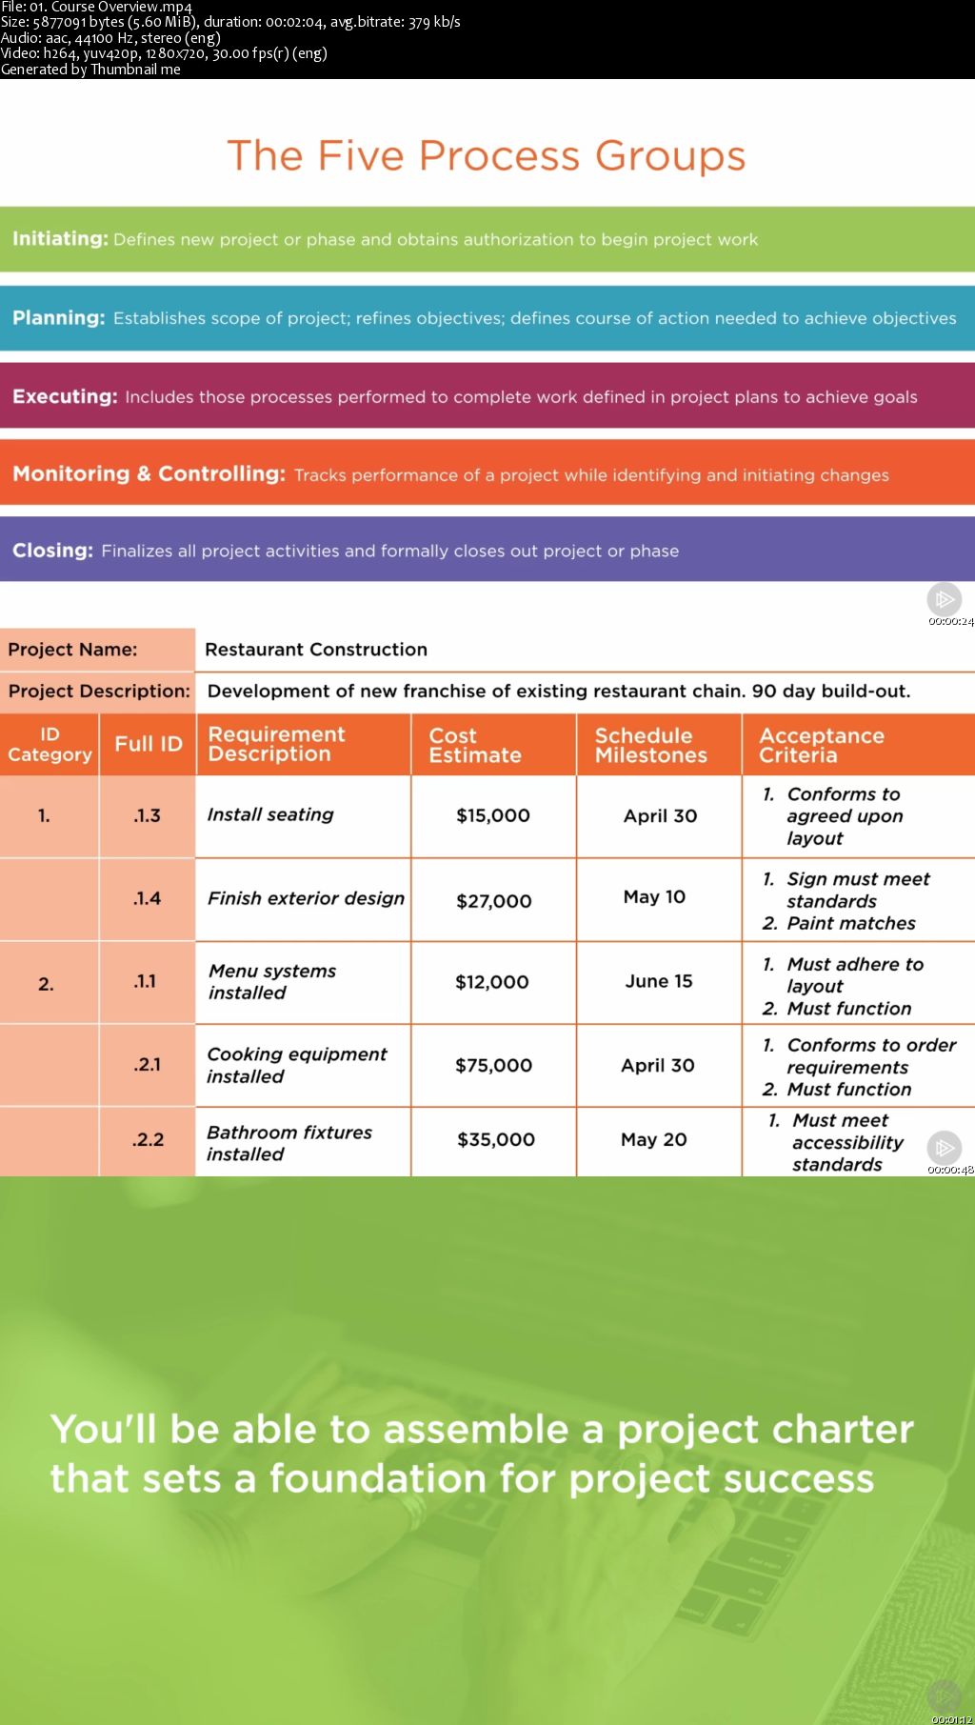Viewport: 975px width, 1725px height.
Task: Click the 'June 15' schedule milestone cell
Action: (659, 982)
